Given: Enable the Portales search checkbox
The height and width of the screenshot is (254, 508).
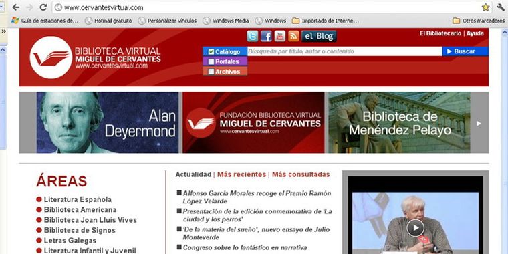Looking at the screenshot, I should (x=211, y=61).
